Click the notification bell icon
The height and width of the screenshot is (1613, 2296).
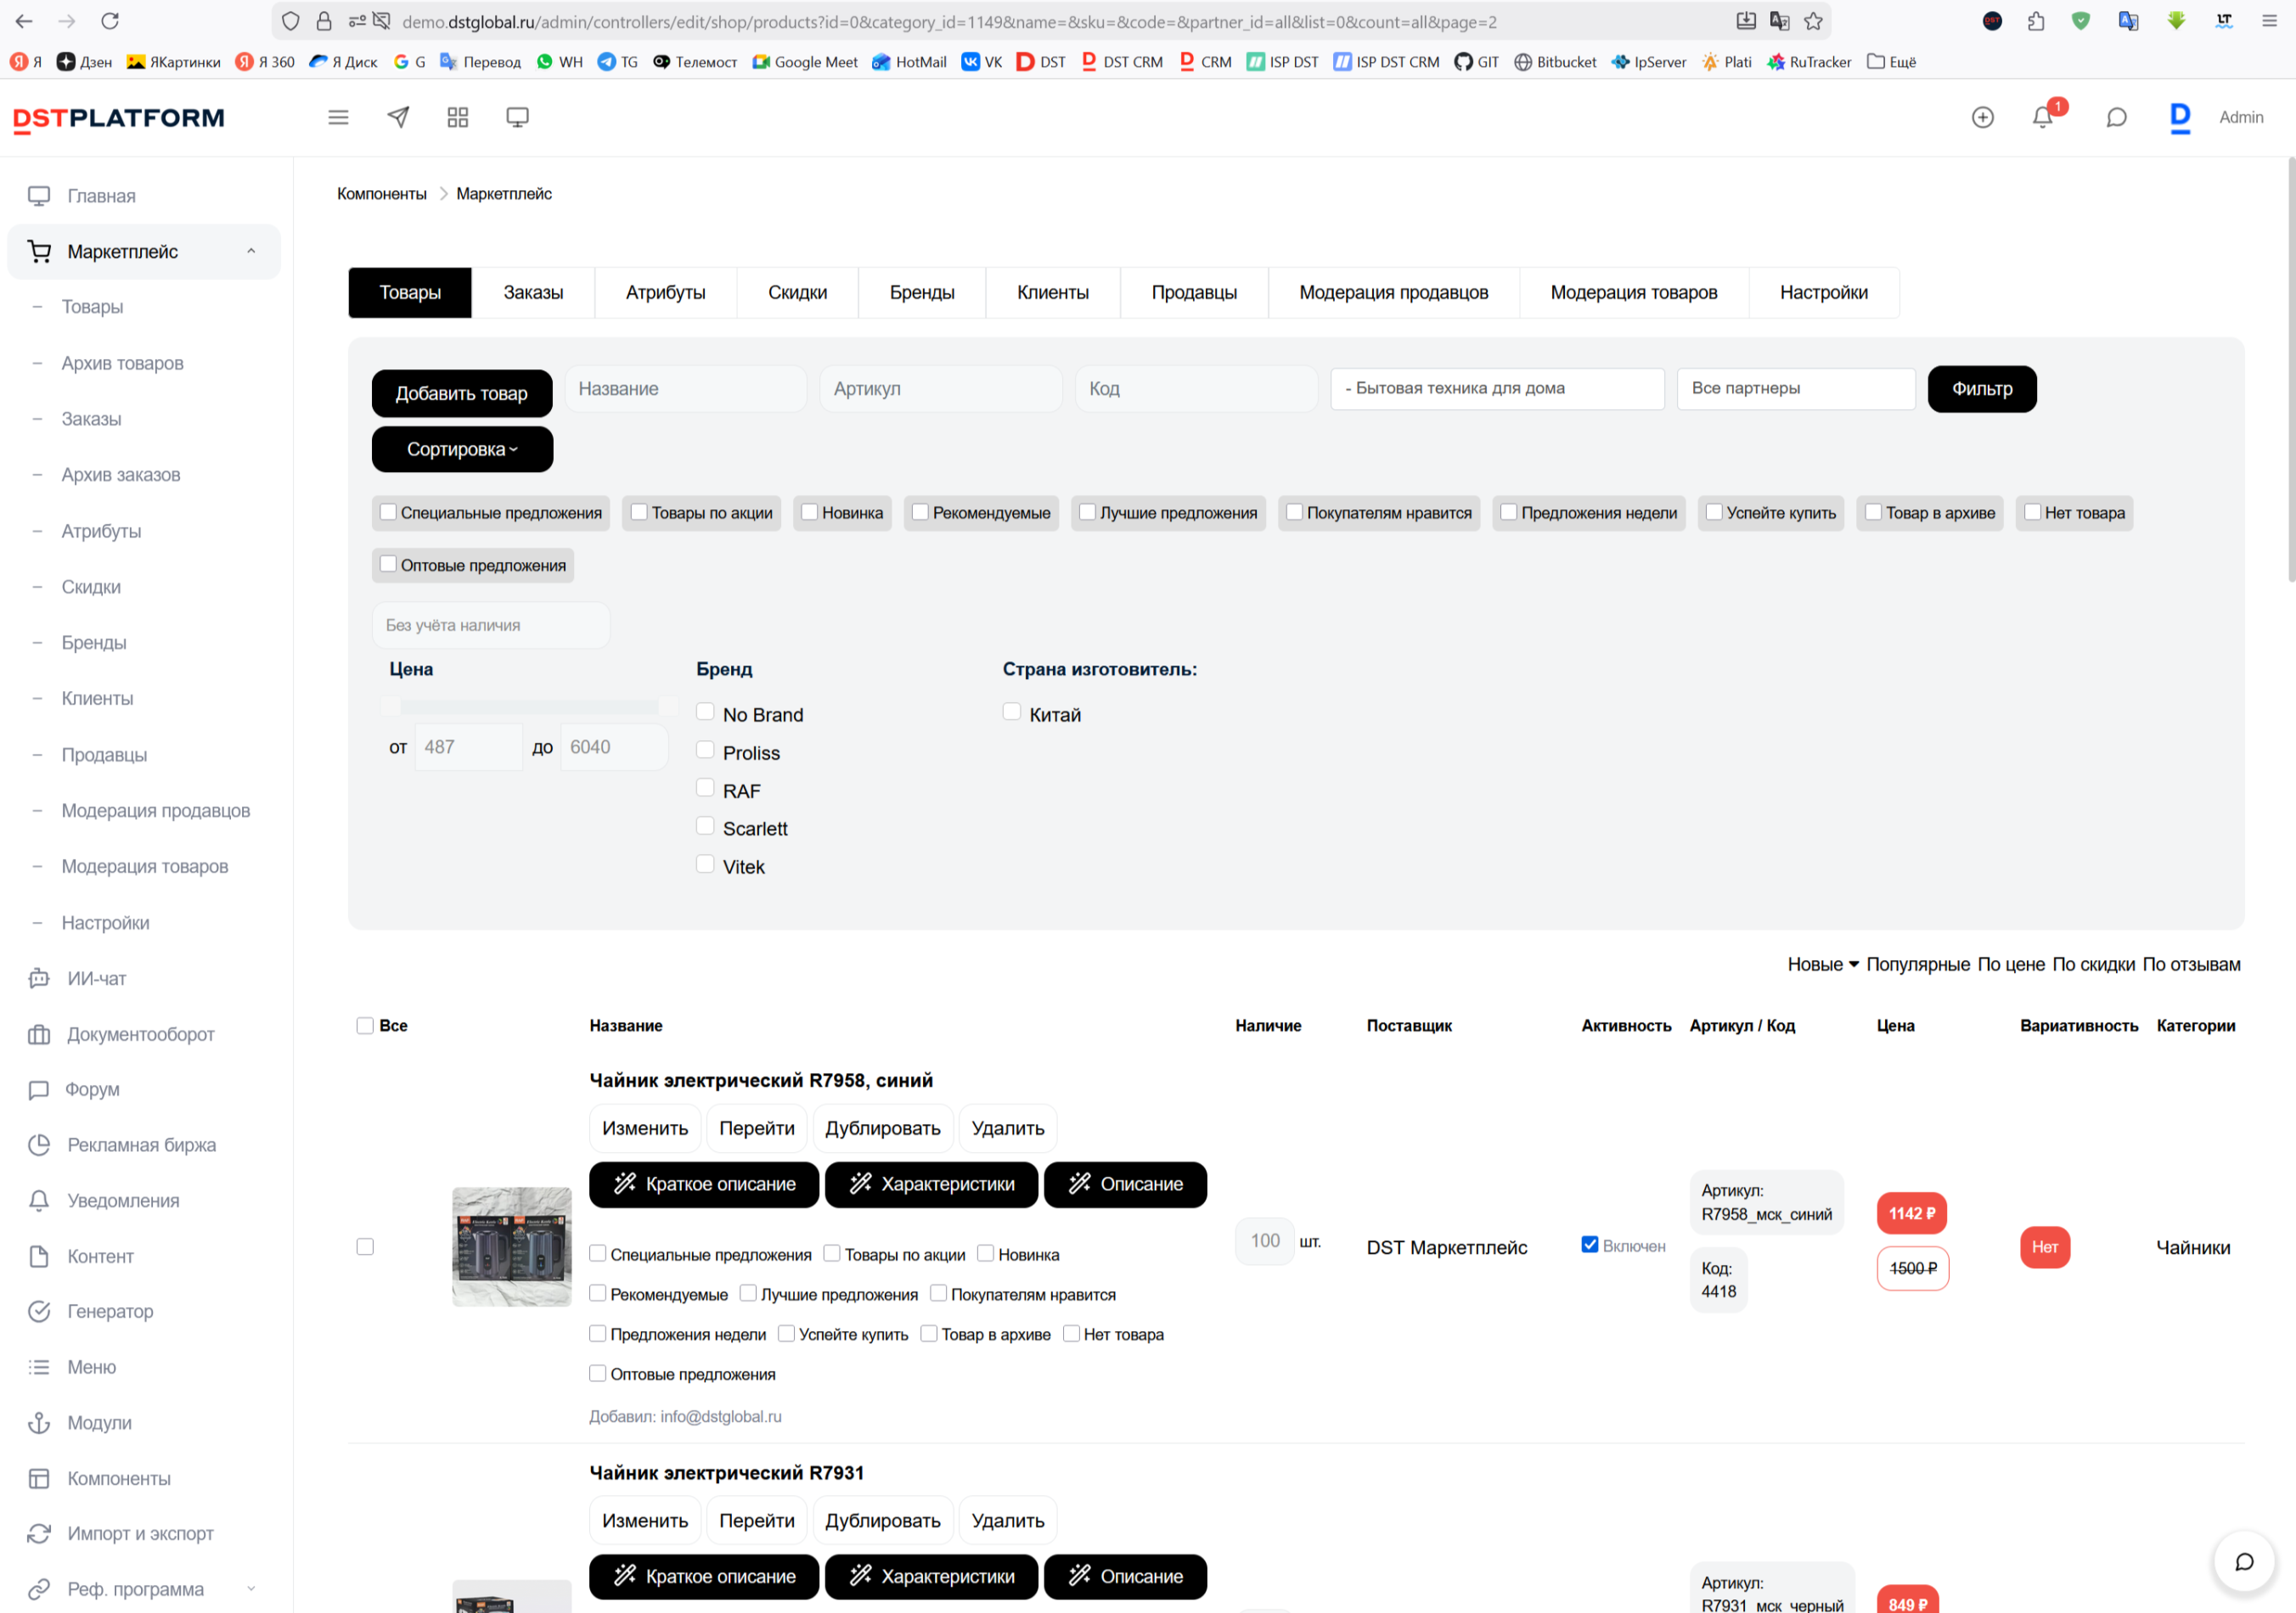2042,117
